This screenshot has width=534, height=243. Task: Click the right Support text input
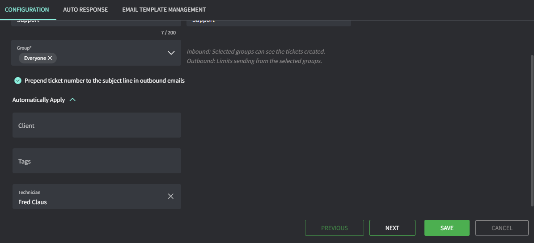(268, 21)
